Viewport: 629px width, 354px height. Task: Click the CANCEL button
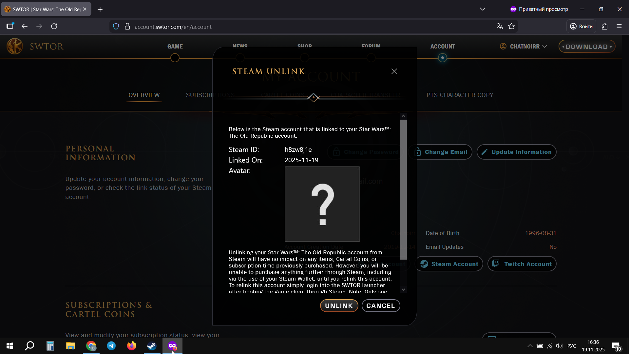tap(380, 305)
